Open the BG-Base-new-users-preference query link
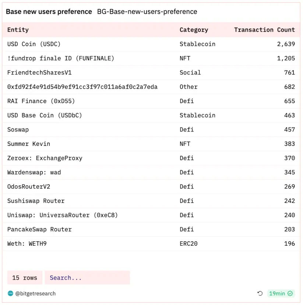The width and height of the screenshot is (303, 305). [147, 12]
